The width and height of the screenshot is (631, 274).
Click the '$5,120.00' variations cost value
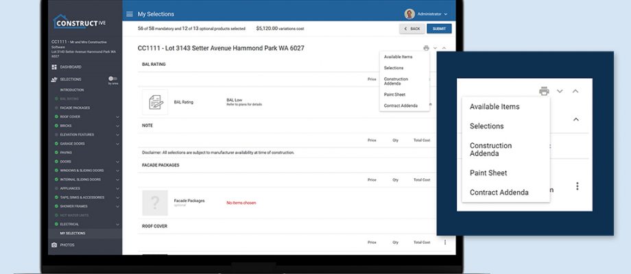267,29
